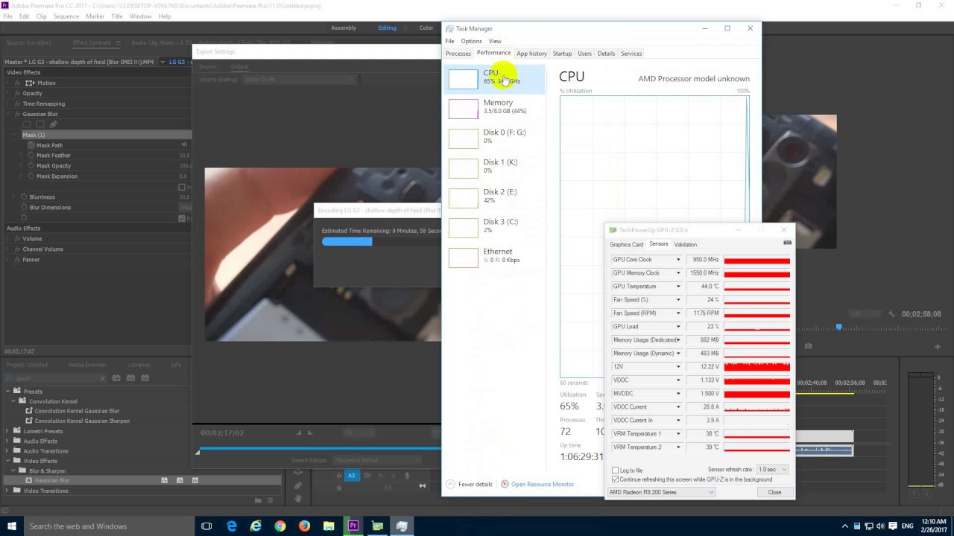
Task: Open File Explorer from the taskbar
Action: tap(329, 526)
